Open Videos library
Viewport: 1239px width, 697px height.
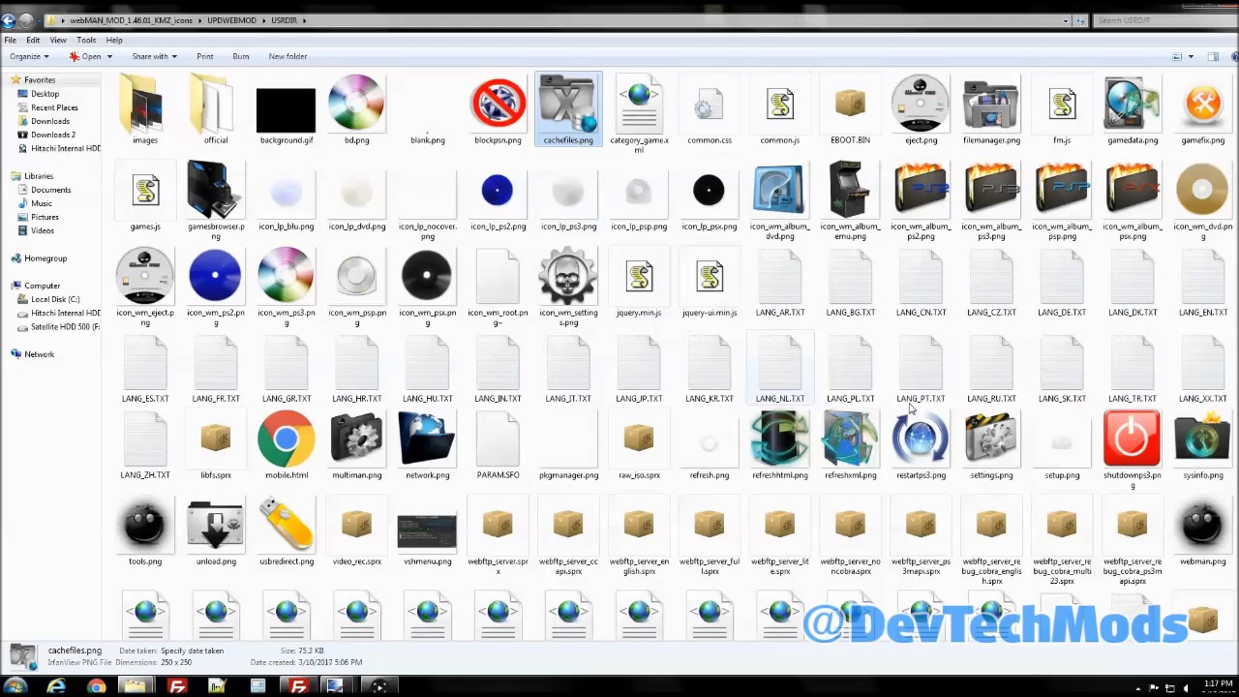(42, 230)
